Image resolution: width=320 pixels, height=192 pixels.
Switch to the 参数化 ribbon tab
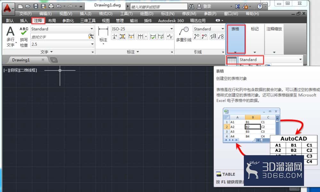[x=68, y=20]
